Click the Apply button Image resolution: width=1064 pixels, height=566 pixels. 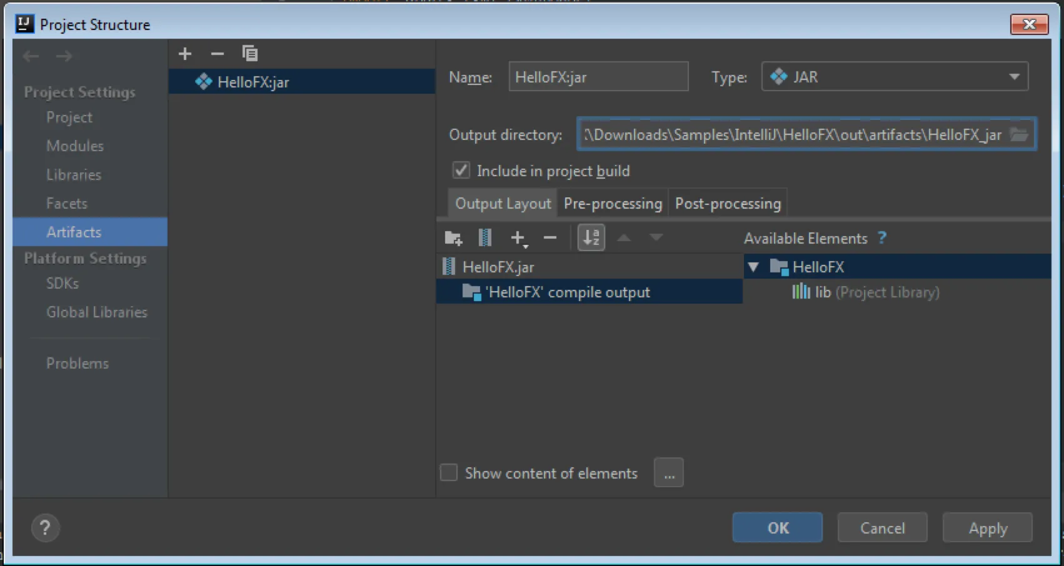988,528
